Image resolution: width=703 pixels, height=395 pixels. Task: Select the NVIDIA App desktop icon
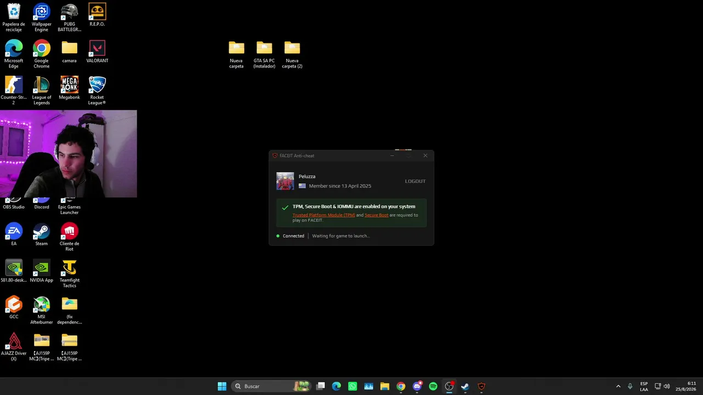click(x=41, y=271)
